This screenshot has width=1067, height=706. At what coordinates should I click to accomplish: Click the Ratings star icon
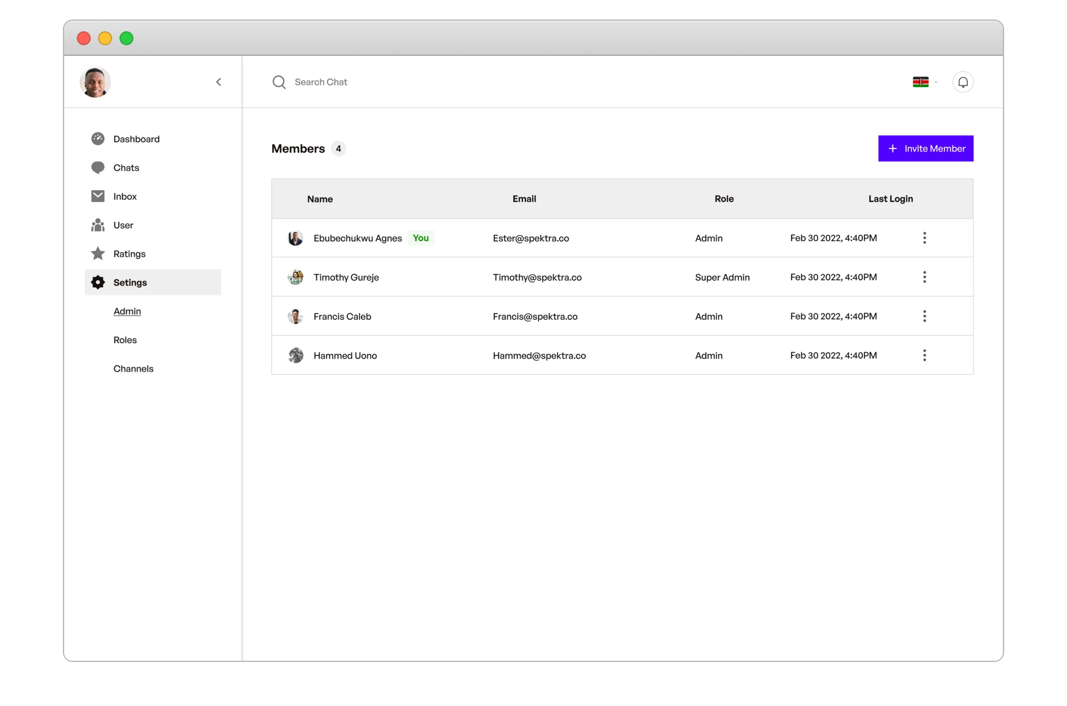(x=97, y=254)
